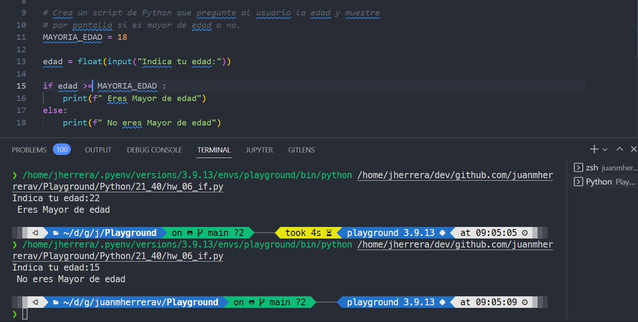The height and width of the screenshot is (322, 638).
Task: Click line number 10 in the gutter
Action: 21,25
